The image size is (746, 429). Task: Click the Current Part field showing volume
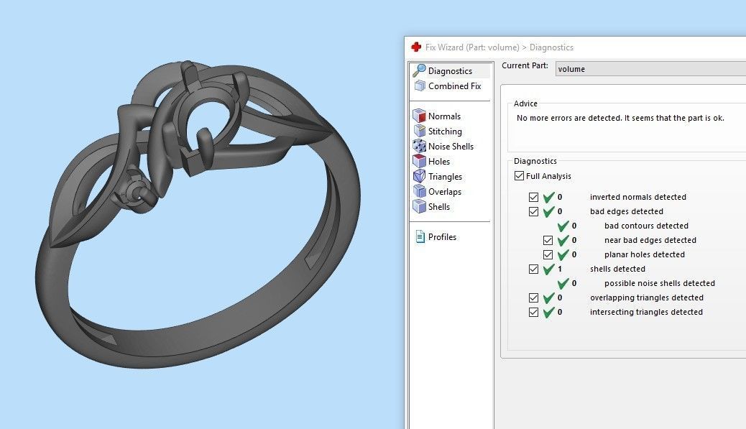click(x=650, y=69)
